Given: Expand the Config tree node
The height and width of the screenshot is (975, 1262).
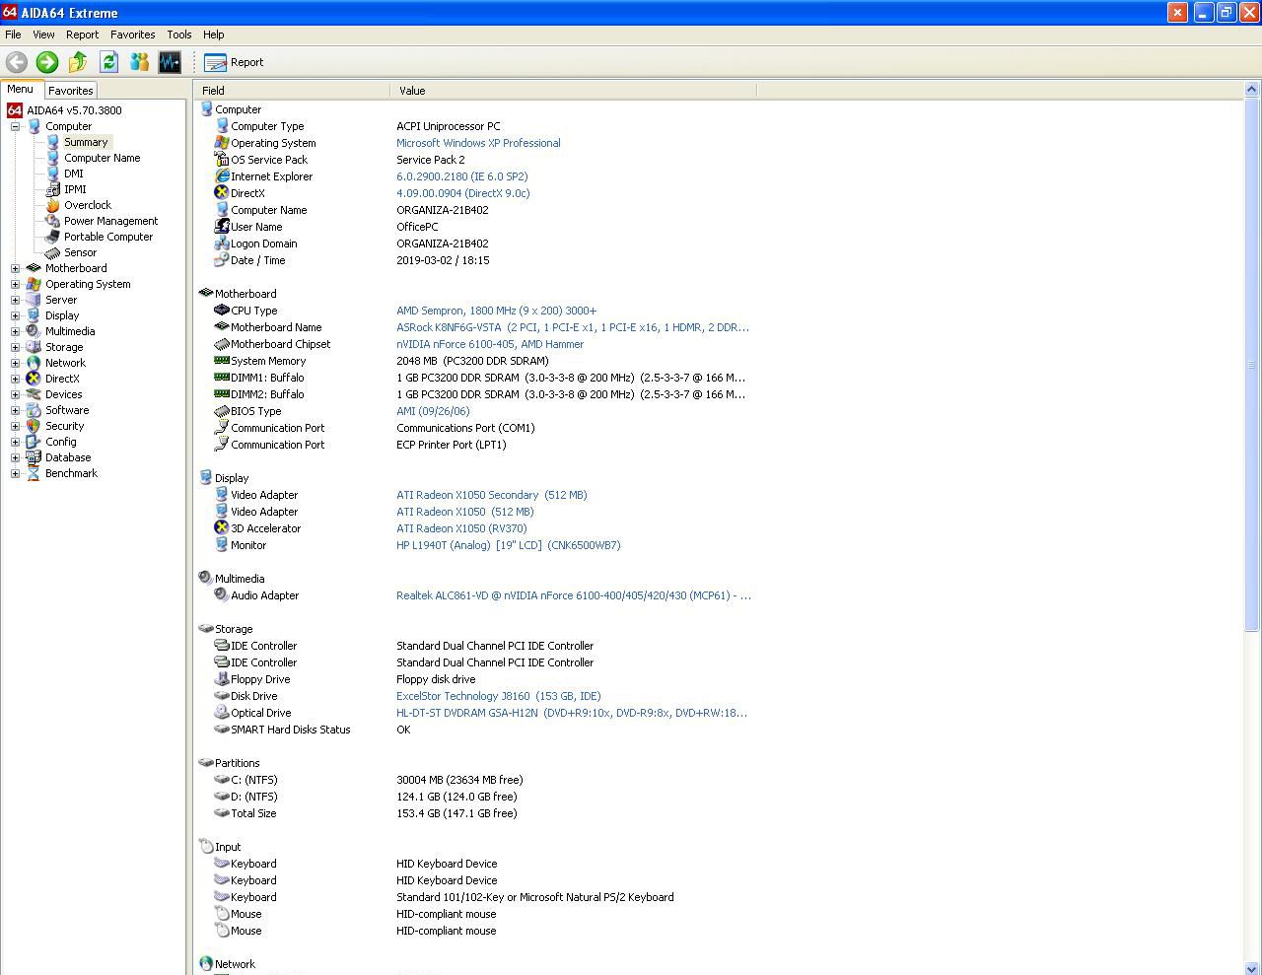Looking at the screenshot, I should point(15,442).
